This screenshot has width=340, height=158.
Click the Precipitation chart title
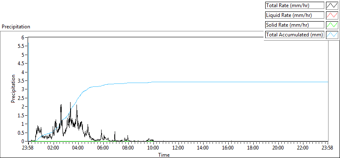pos(16,27)
